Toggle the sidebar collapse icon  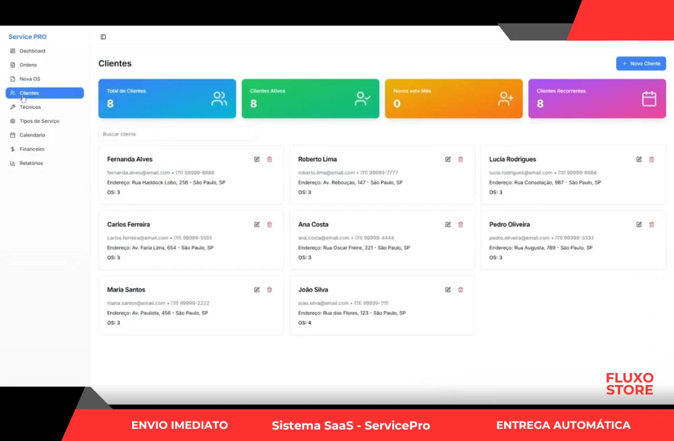pyautogui.click(x=103, y=37)
